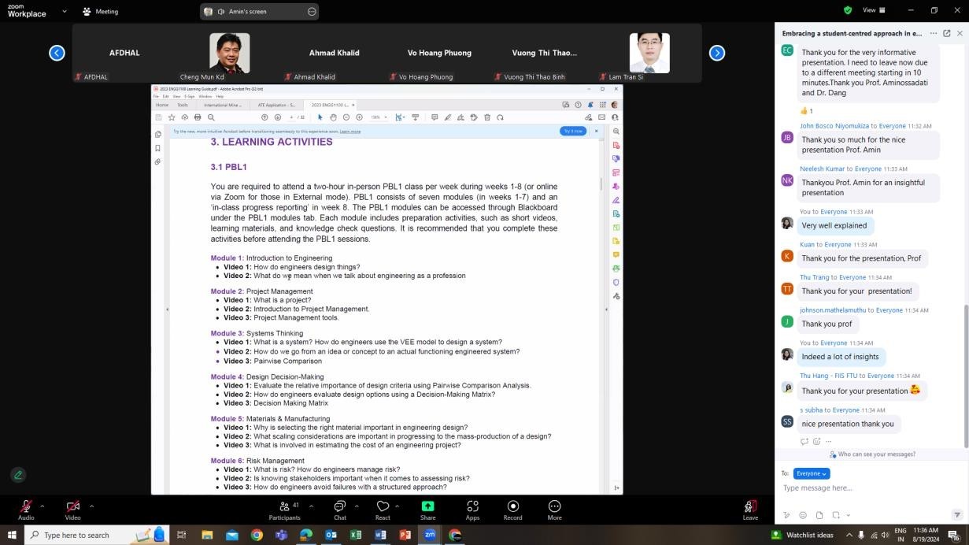Open the emoji picker in chat
Viewport: 969px width, 545px height.
click(x=803, y=516)
